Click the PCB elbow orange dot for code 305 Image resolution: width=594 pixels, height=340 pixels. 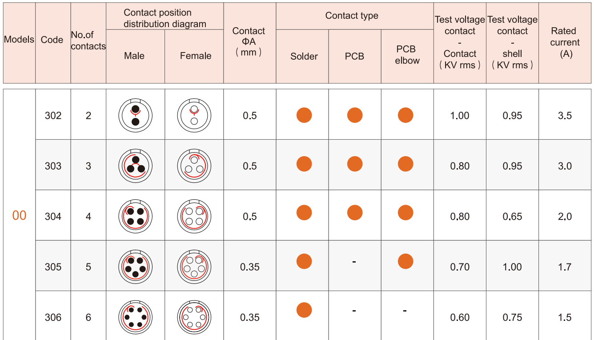405,261
